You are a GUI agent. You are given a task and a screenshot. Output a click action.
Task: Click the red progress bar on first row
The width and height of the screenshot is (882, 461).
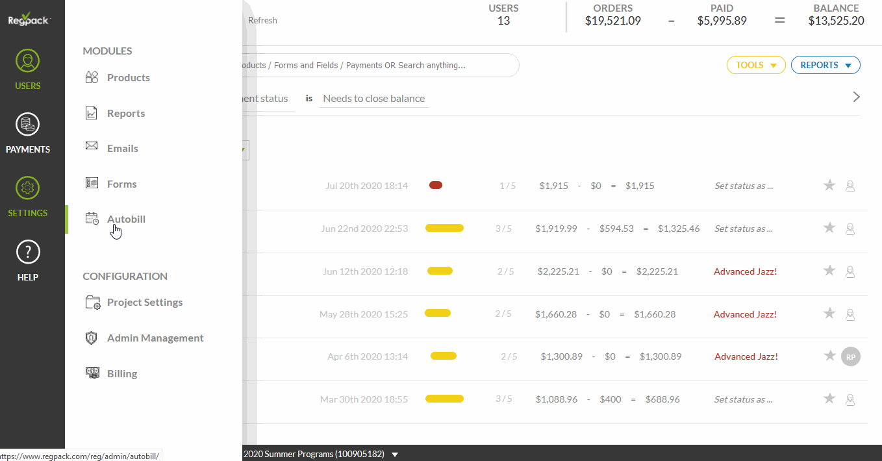[x=436, y=186]
